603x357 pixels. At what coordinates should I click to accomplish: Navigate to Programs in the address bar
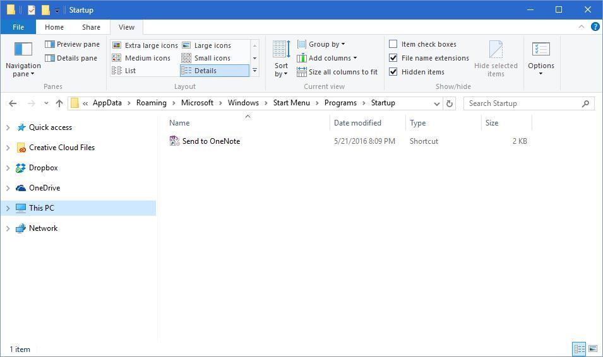tap(340, 103)
